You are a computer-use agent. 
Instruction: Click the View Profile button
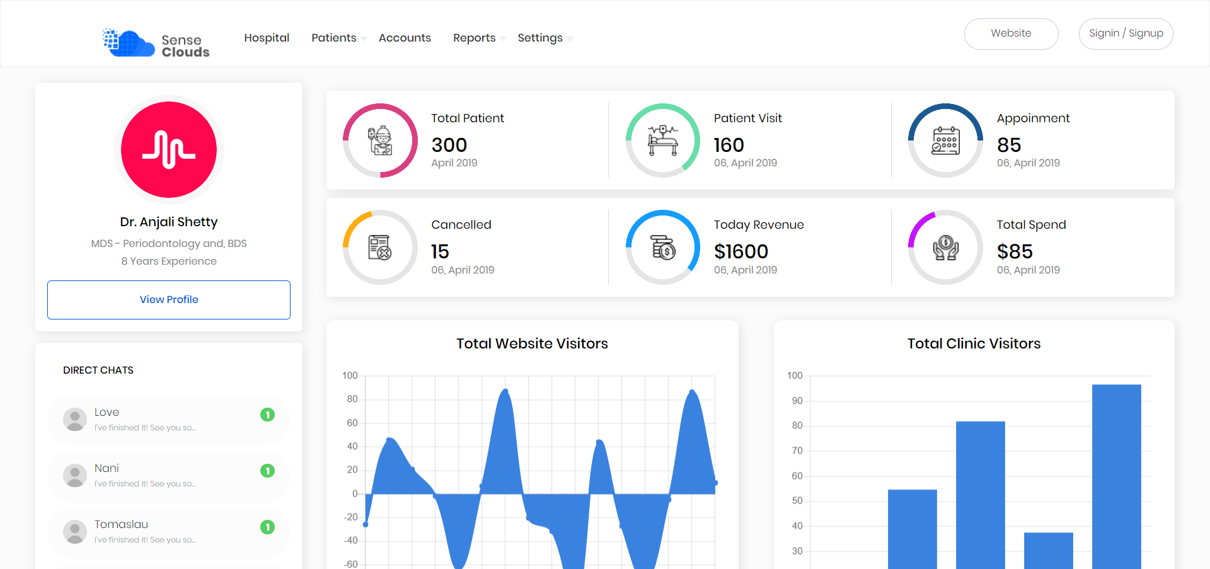pyautogui.click(x=169, y=300)
